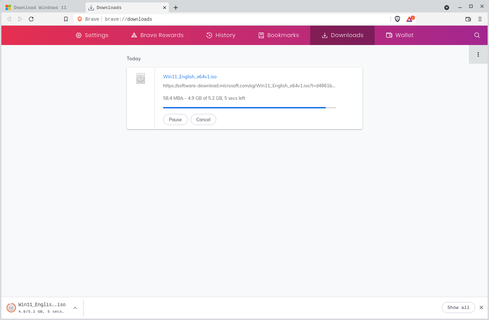This screenshot has width=489, height=320.
Task: Open the Brave Rewards triangle icon in address bar
Action: tap(410, 19)
